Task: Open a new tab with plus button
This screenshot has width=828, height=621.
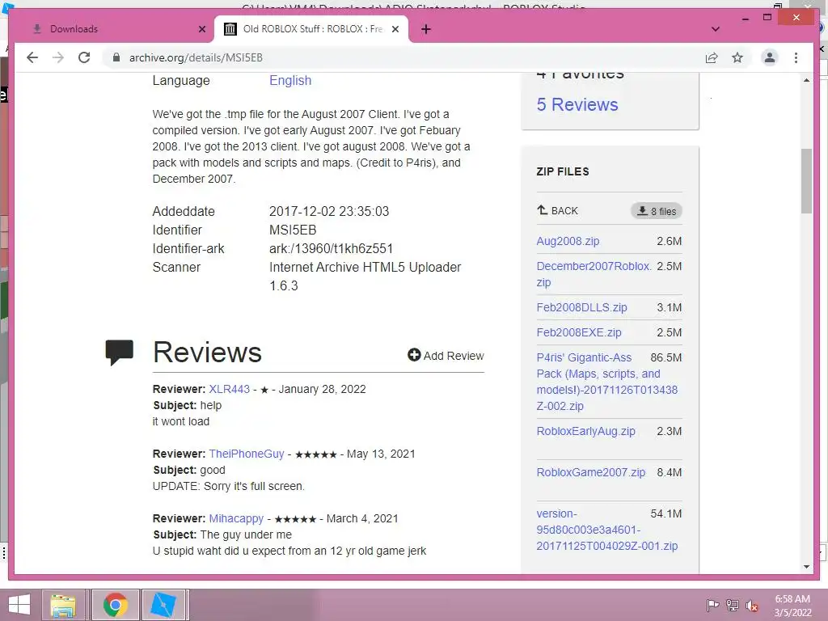Action: click(x=426, y=29)
